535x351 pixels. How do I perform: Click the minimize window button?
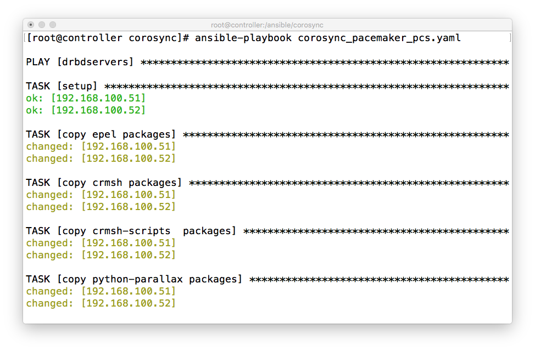[42, 25]
